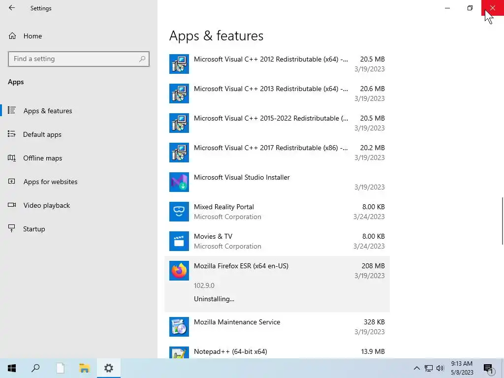Click the Mixed Reality Portal headset icon
Image resolution: width=504 pixels, height=378 pixels.
pos(179,212)
